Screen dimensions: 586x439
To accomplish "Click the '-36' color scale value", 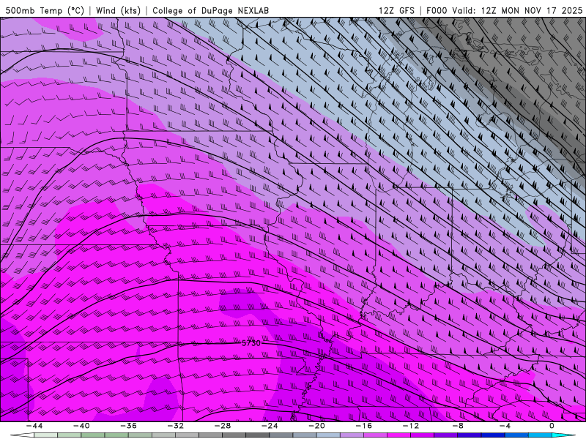I will (128, 426).
